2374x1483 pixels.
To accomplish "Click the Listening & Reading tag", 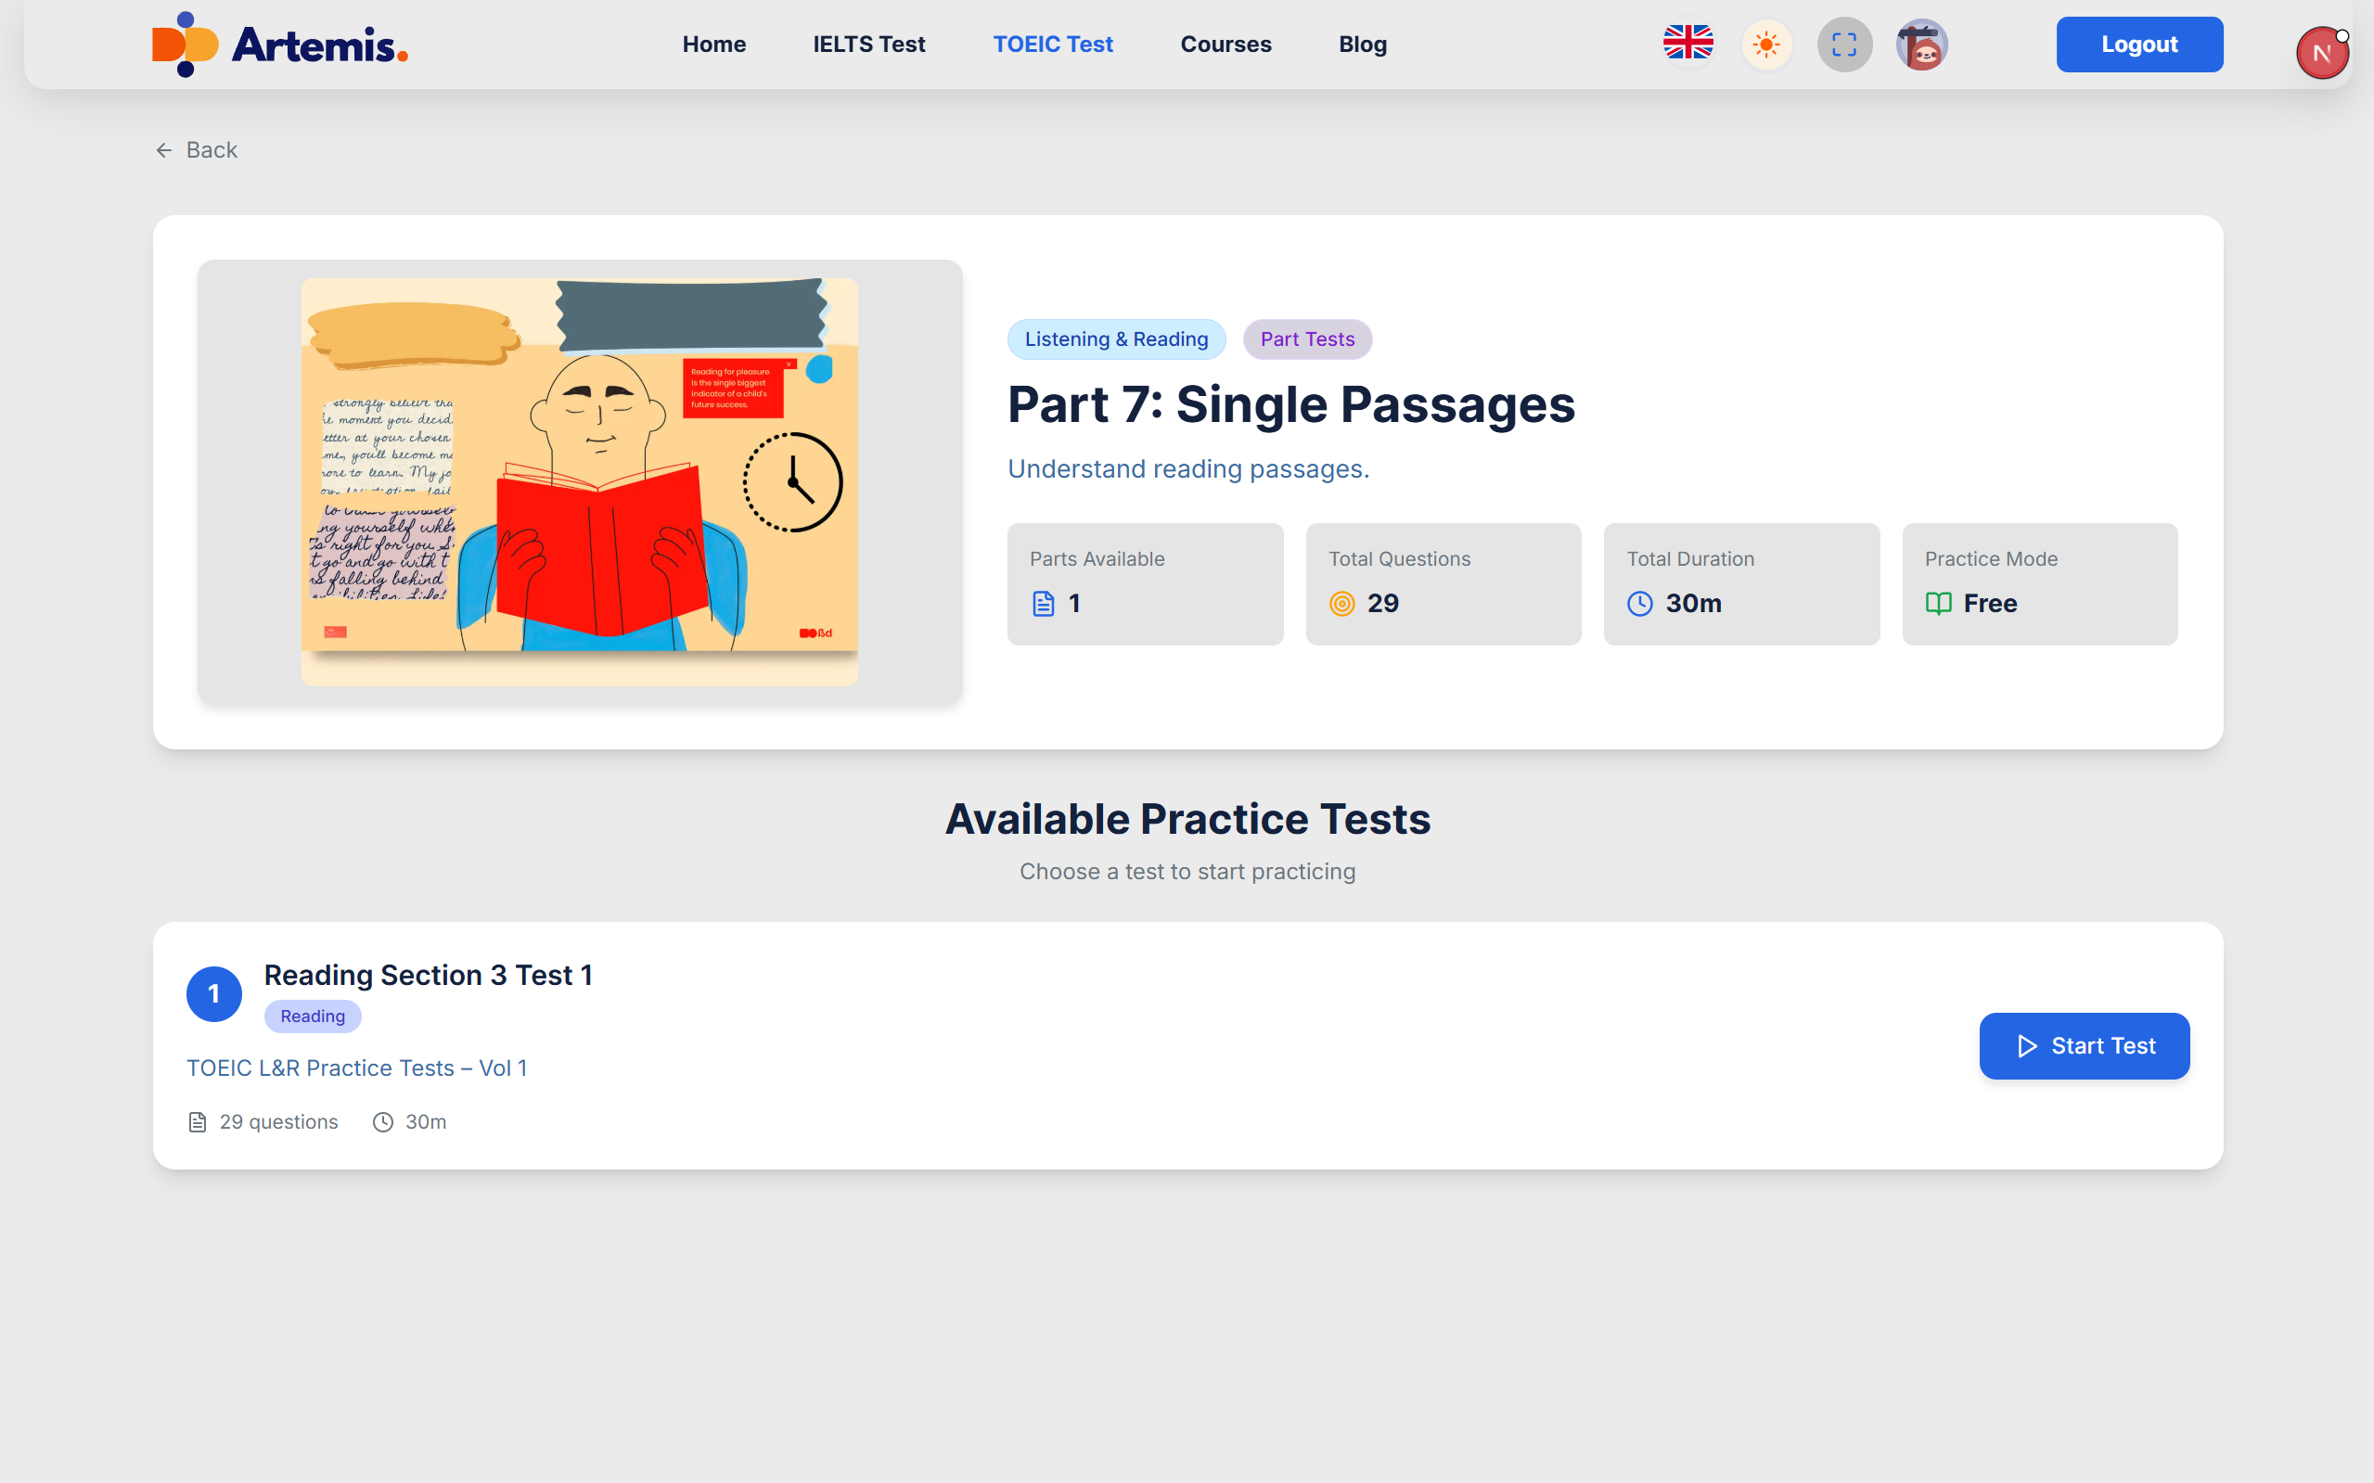I will (1115, 339).
